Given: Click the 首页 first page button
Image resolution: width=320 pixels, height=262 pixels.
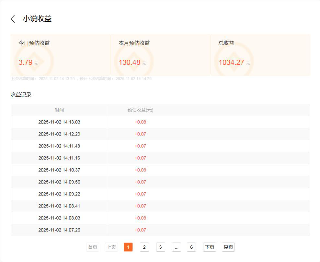Looking at the screenshot, I should tap(93, 247).
